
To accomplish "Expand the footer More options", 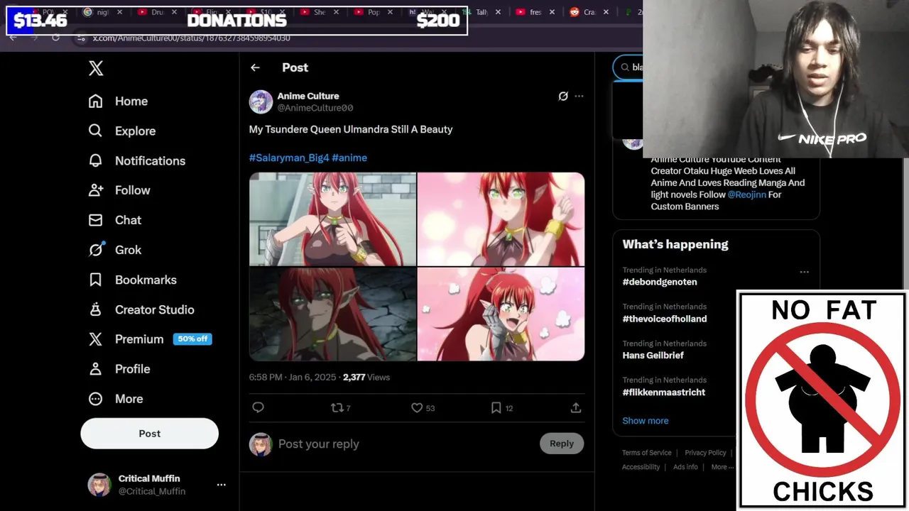I will 722,467.
